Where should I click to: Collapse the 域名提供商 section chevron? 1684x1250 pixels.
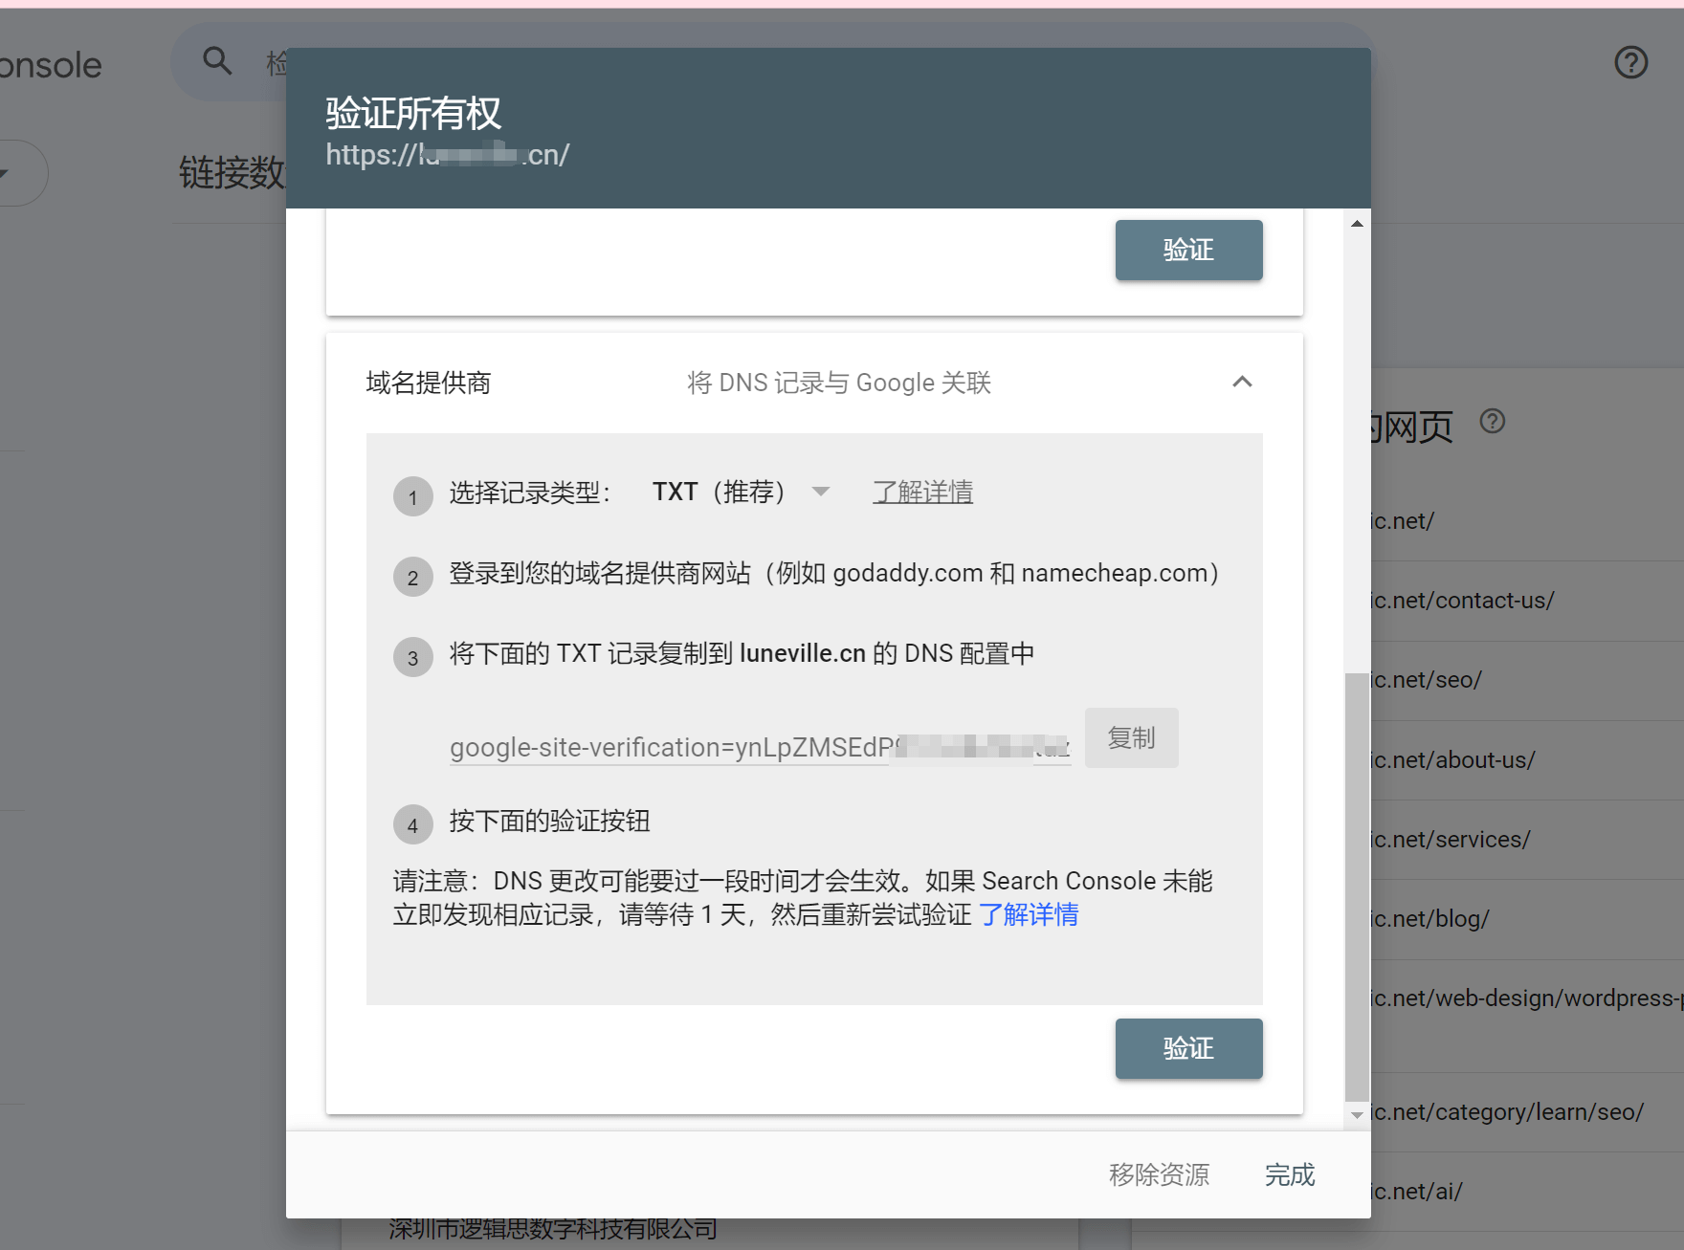[x=1242, y=382]
